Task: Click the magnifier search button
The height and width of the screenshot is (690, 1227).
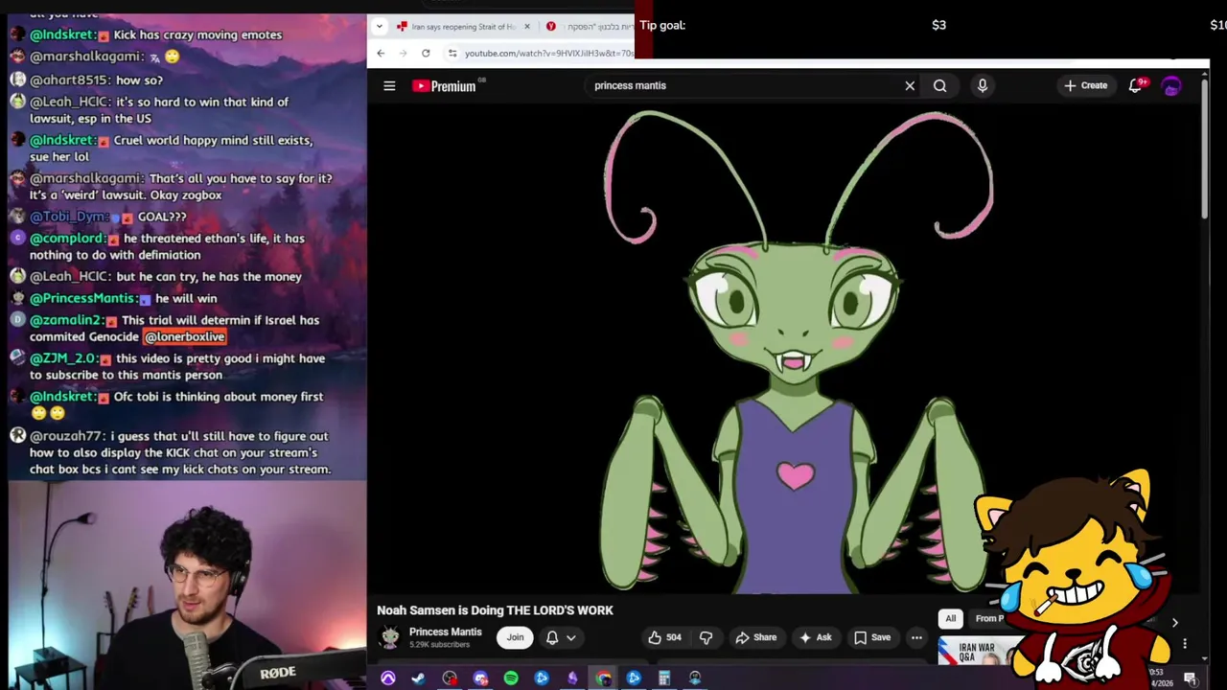Action: (939, 85)
